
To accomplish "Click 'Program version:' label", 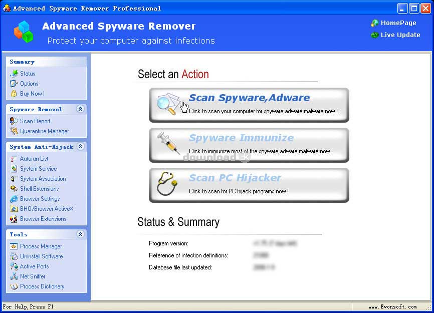I will [168, 243].
